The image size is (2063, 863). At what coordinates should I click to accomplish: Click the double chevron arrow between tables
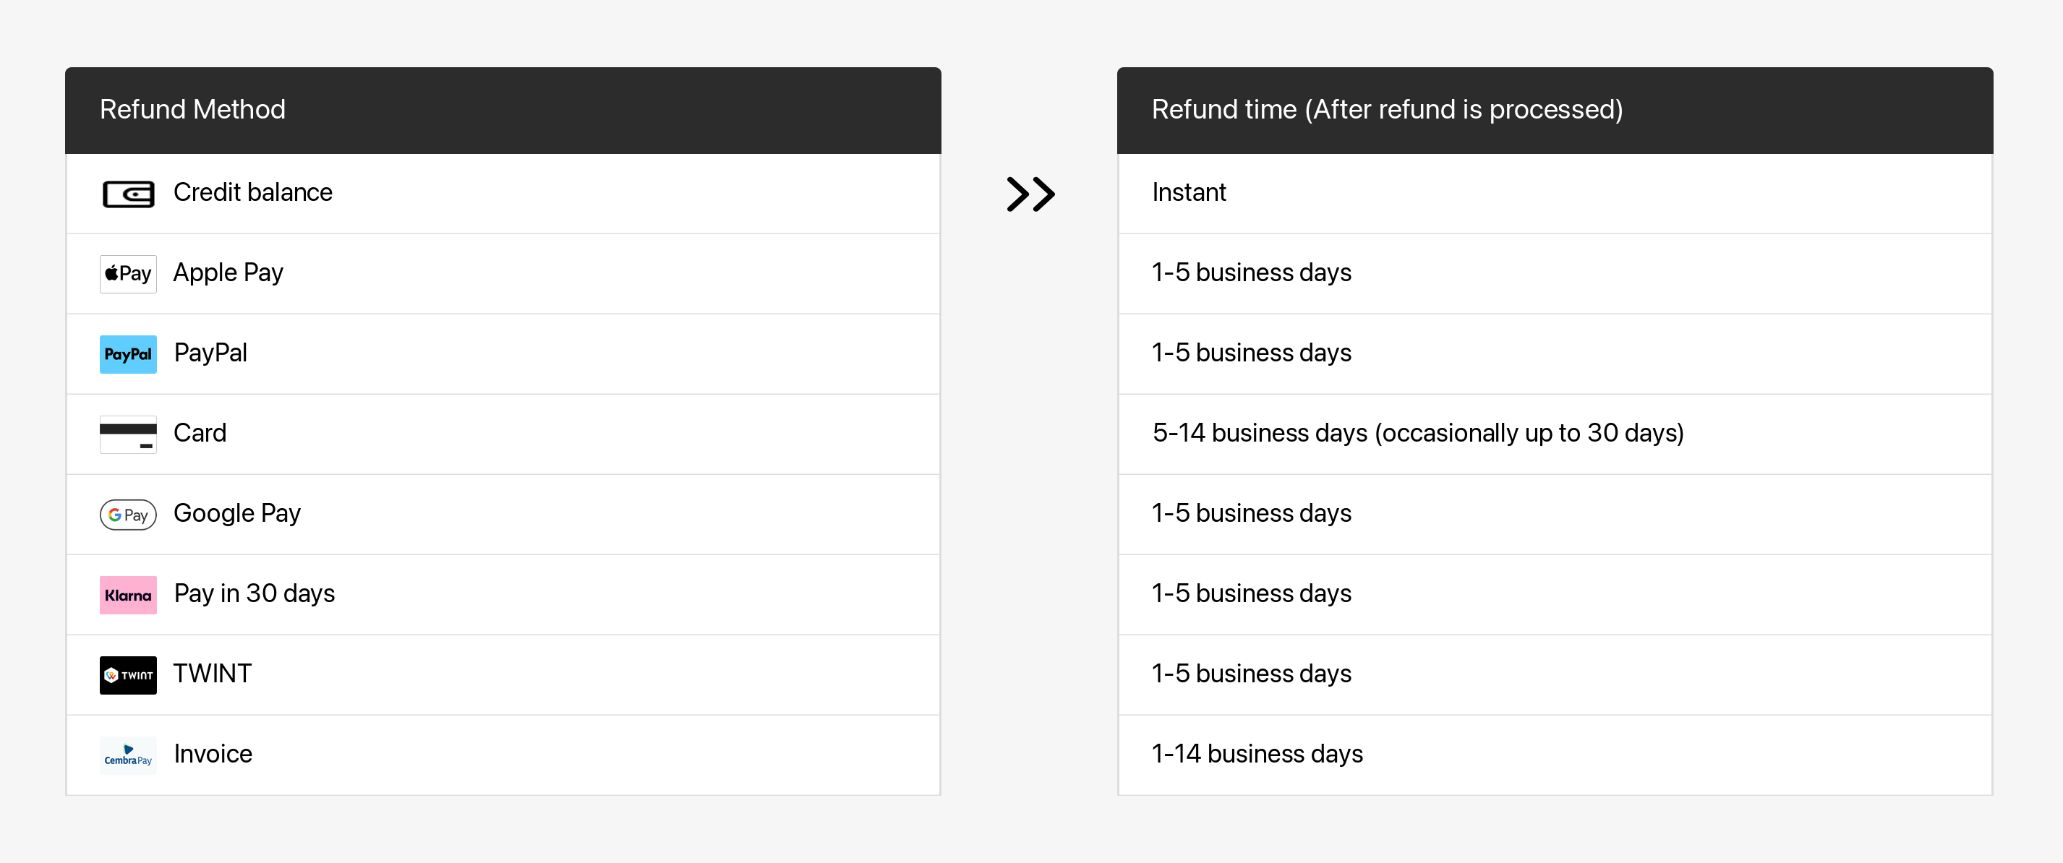[1030, 194]
